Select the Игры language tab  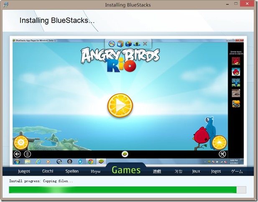[96, 172]
